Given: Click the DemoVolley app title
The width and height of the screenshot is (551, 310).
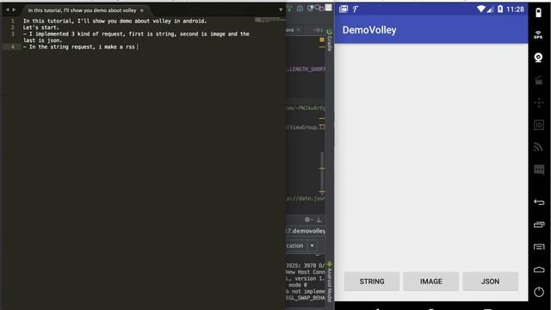Looking at the screenshot, I should click(x=369, y=30).
